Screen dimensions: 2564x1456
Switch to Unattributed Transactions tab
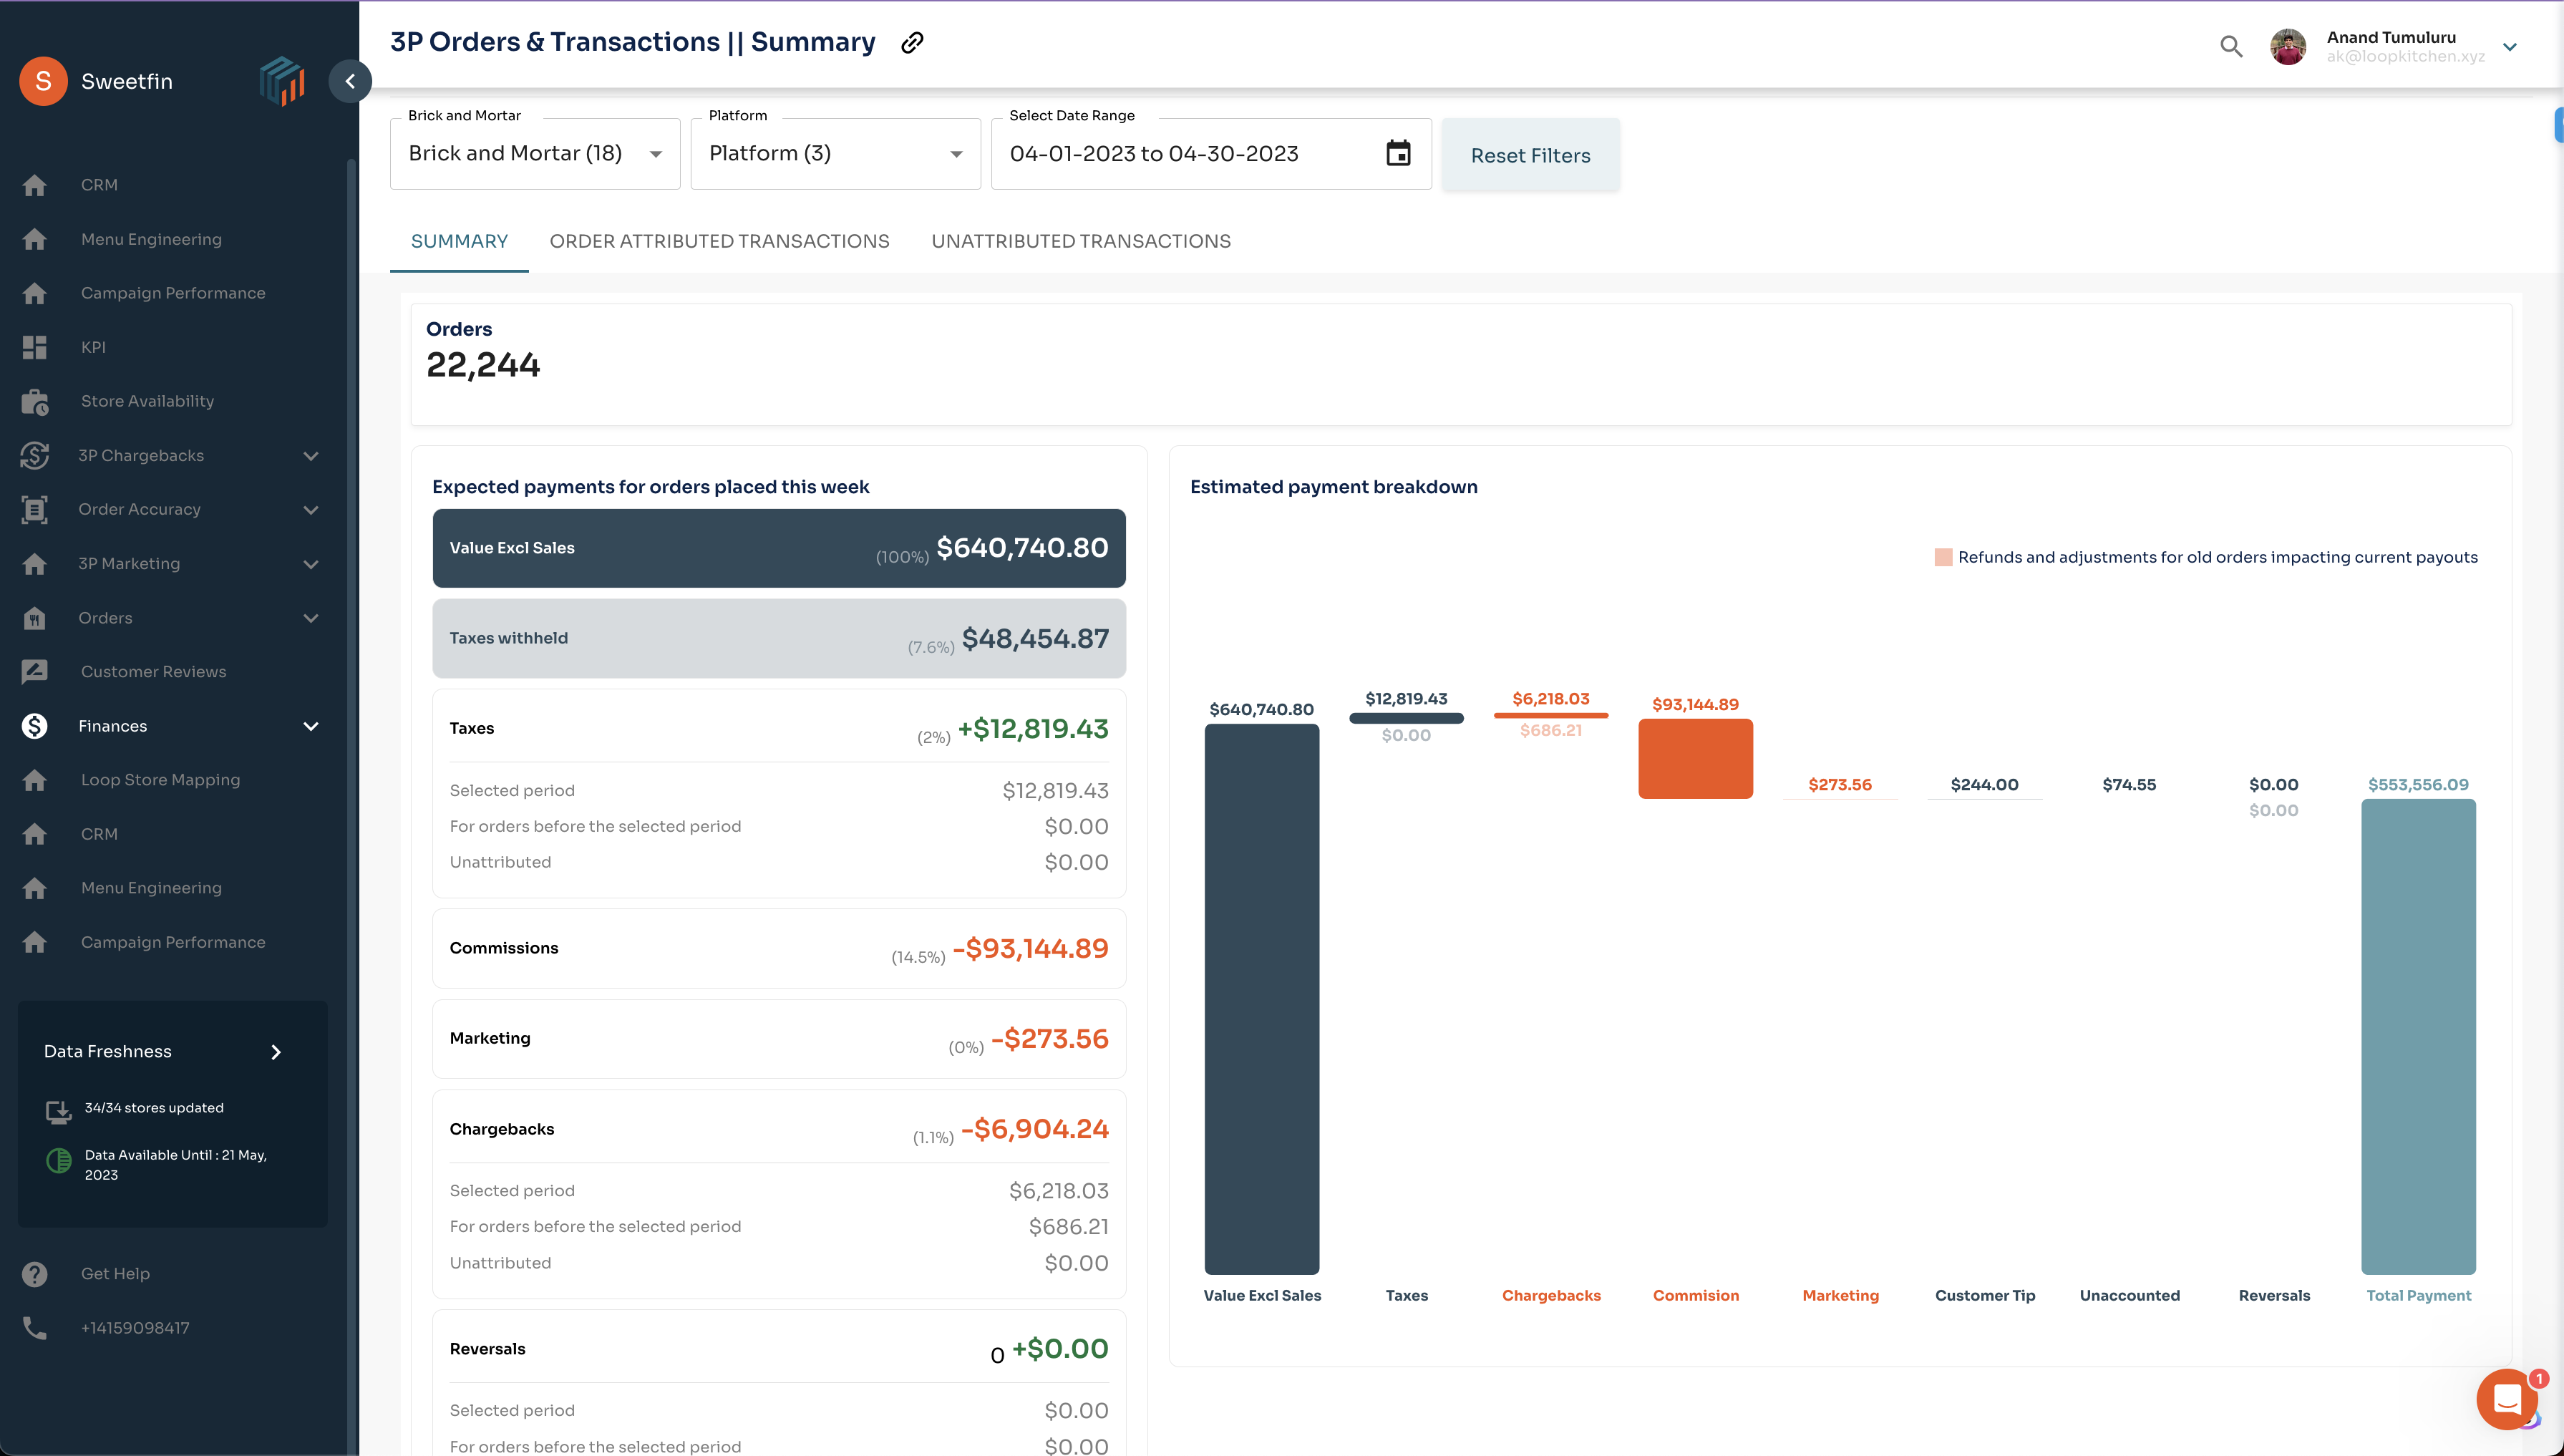[1081, 241]
